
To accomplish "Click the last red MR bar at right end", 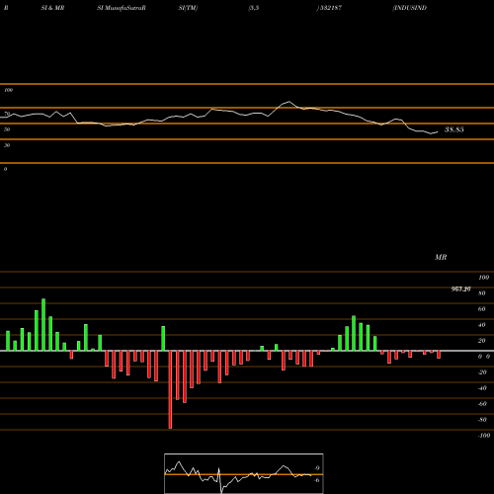I will 439,355.
